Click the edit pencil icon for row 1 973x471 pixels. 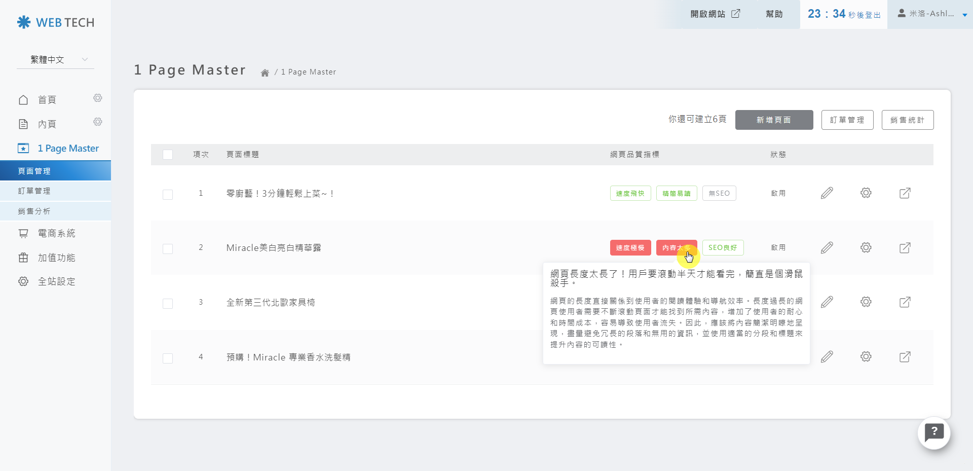pyautogui.click(x=827, y=193)
